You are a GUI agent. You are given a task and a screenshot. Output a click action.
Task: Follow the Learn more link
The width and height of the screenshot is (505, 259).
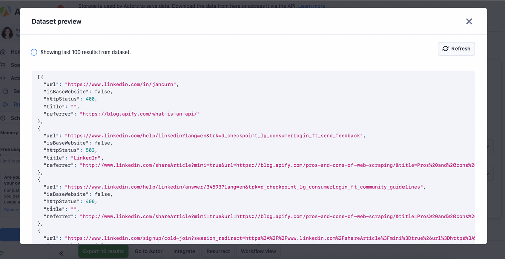pyautogui.click(x=312, y=6)
